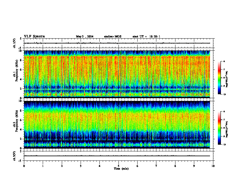
Task: Click the ch.1 voltage waveform trace
Action: pyautogui.click(x=117, y=43)
